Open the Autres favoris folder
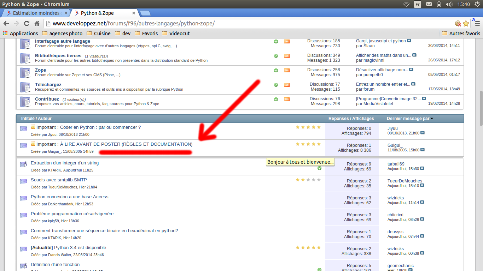The width and height of the screenshot is (483, 271). [x=461, y=34]
